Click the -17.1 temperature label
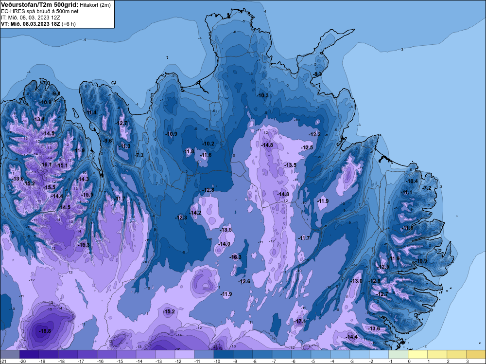Screen dimensions: 486x364 [300, 321]
